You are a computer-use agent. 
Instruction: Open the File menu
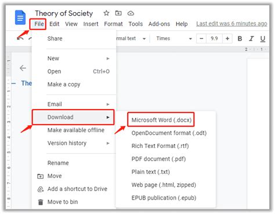click(39, 24)
